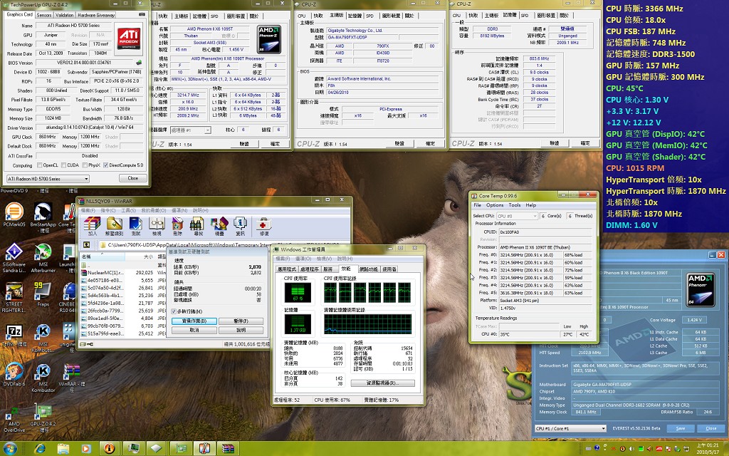Click the GPU-Z Close button

(x=132, y=178)
